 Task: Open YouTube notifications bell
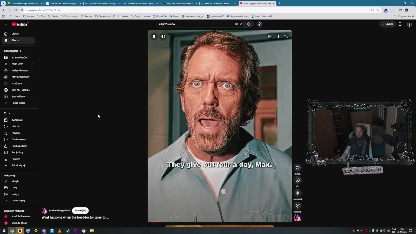(400, 24)
